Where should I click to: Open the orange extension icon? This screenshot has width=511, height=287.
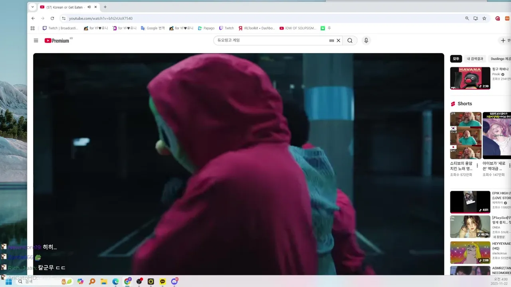point(507,18)
